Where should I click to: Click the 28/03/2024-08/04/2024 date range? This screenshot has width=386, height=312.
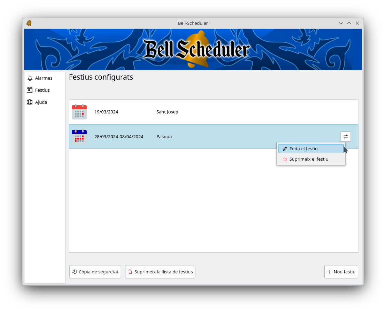[119, 137]
